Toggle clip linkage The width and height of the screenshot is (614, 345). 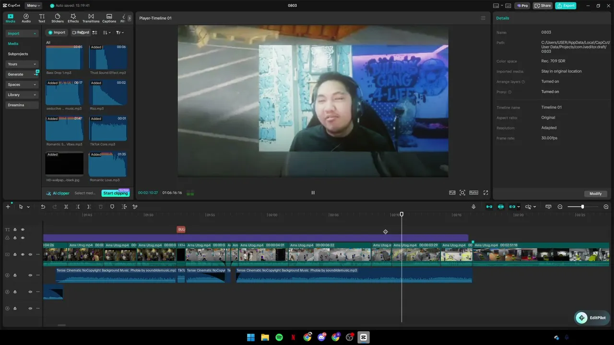pyautogui.click(x=512, y=207)
